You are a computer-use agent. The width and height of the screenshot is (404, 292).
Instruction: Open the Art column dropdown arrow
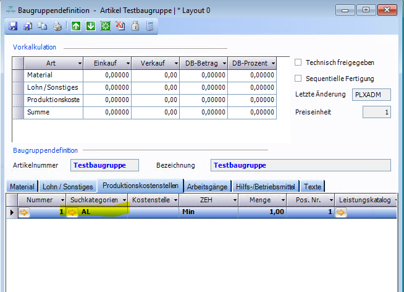[x=79, y=63]
